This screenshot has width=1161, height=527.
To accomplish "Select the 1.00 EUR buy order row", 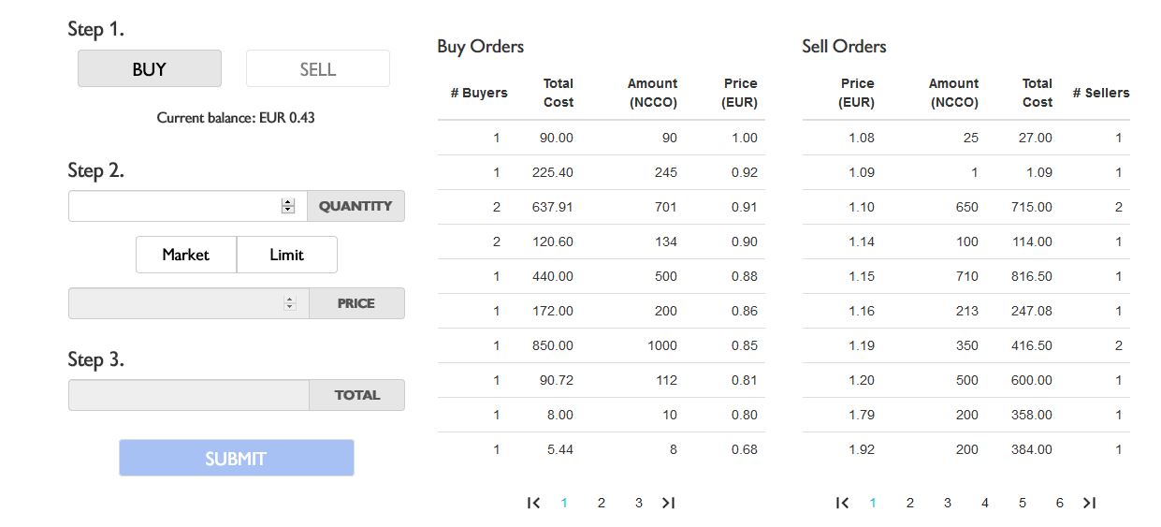I will (x=601, y=138).
